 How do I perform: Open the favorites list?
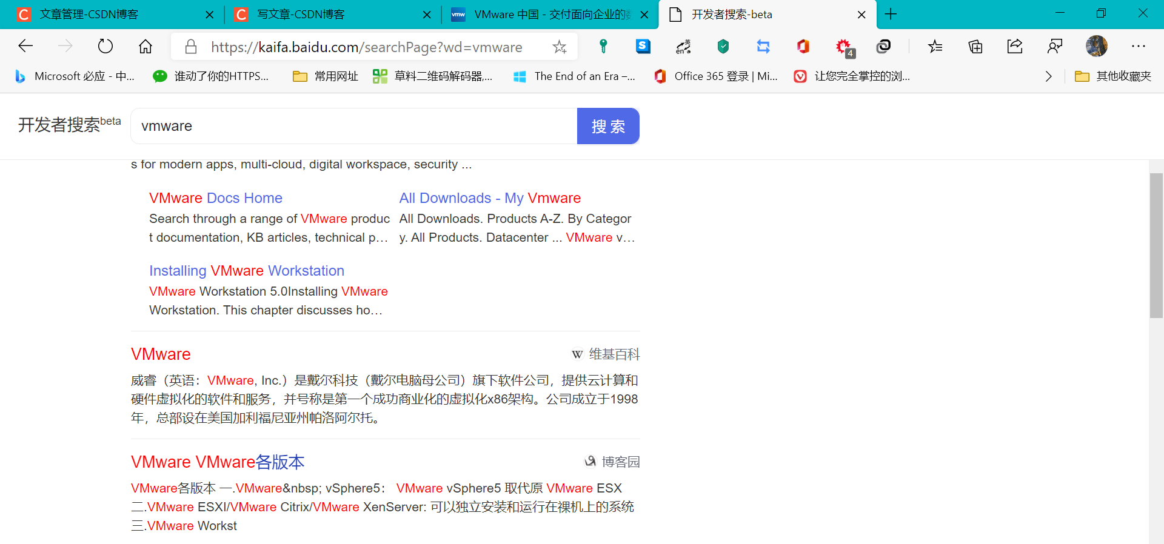tap(935, 46)
